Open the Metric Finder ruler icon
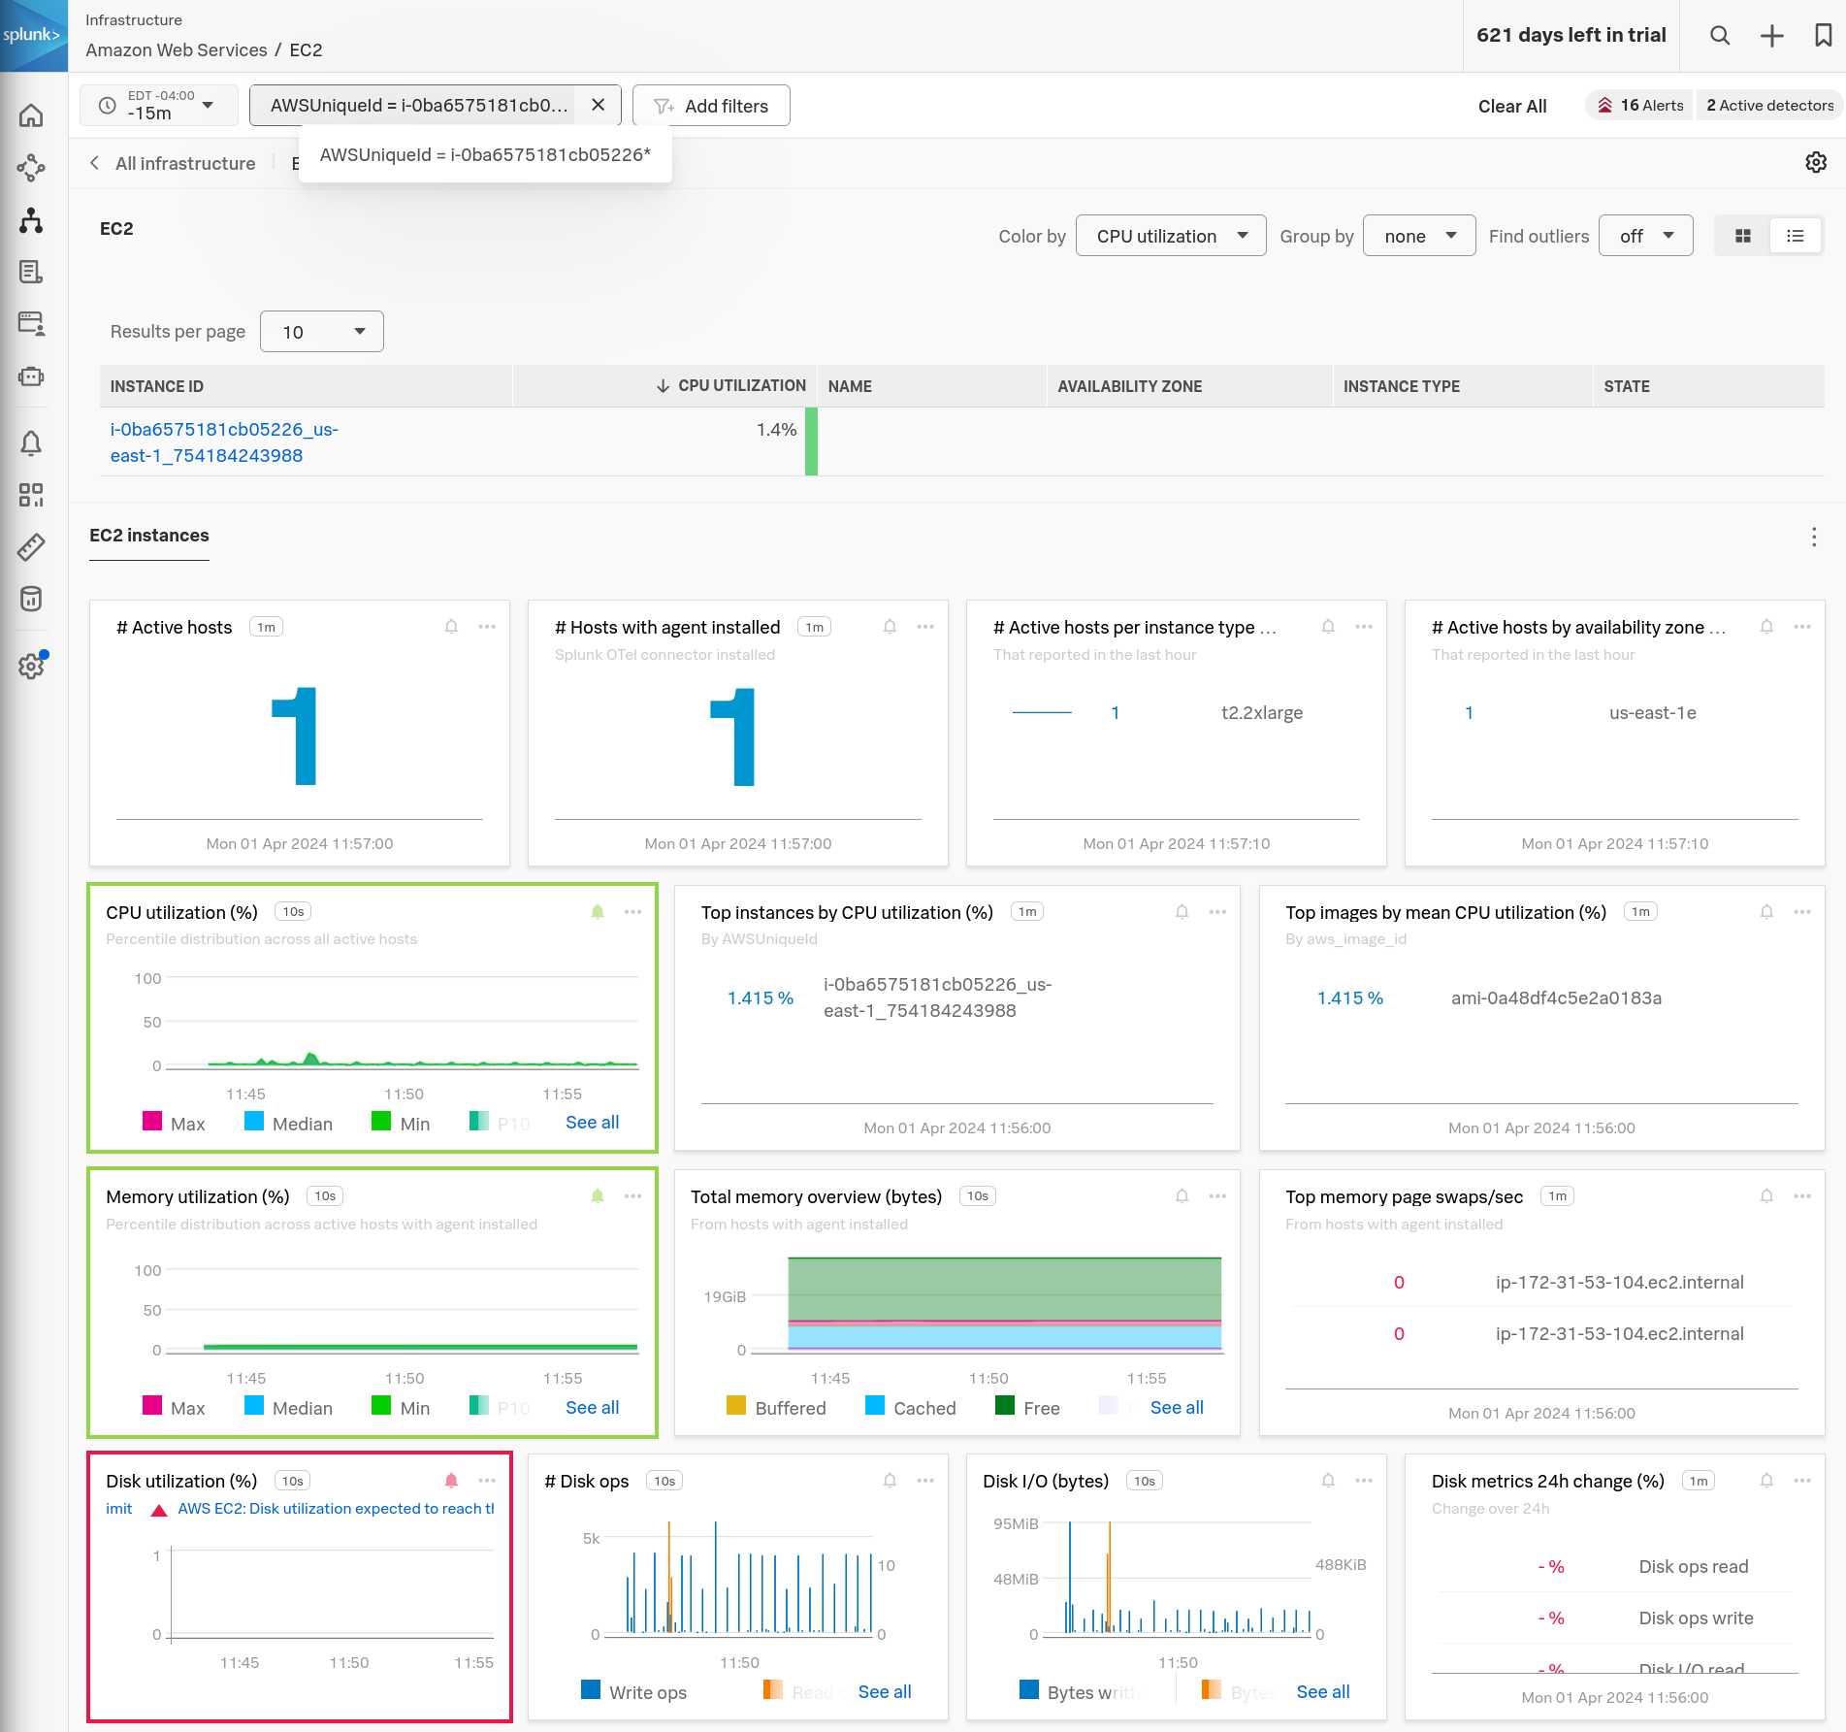1846x1732 pixels. [x=31, y=547]
